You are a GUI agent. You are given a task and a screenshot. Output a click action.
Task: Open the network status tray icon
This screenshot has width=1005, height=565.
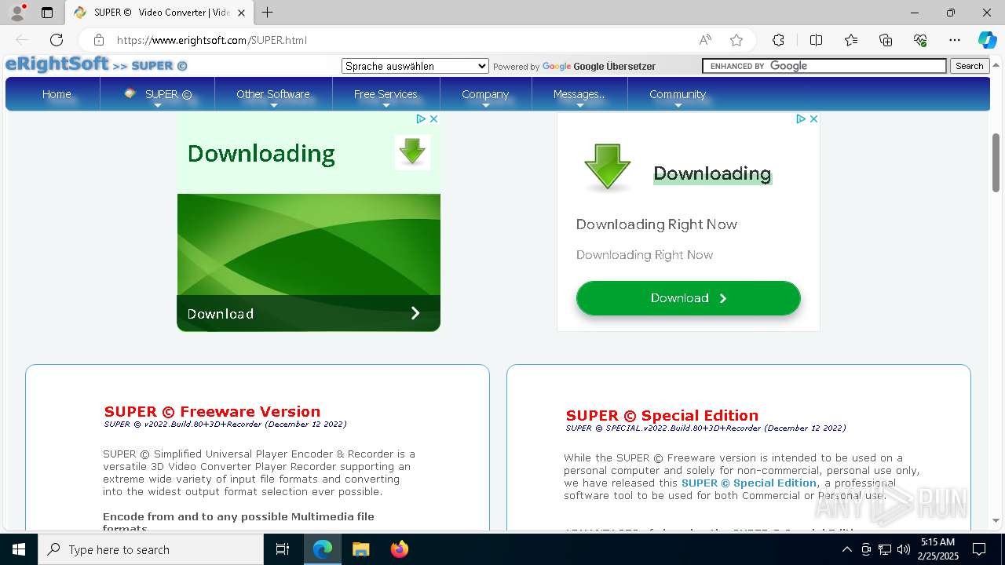(x=885, y=549)
